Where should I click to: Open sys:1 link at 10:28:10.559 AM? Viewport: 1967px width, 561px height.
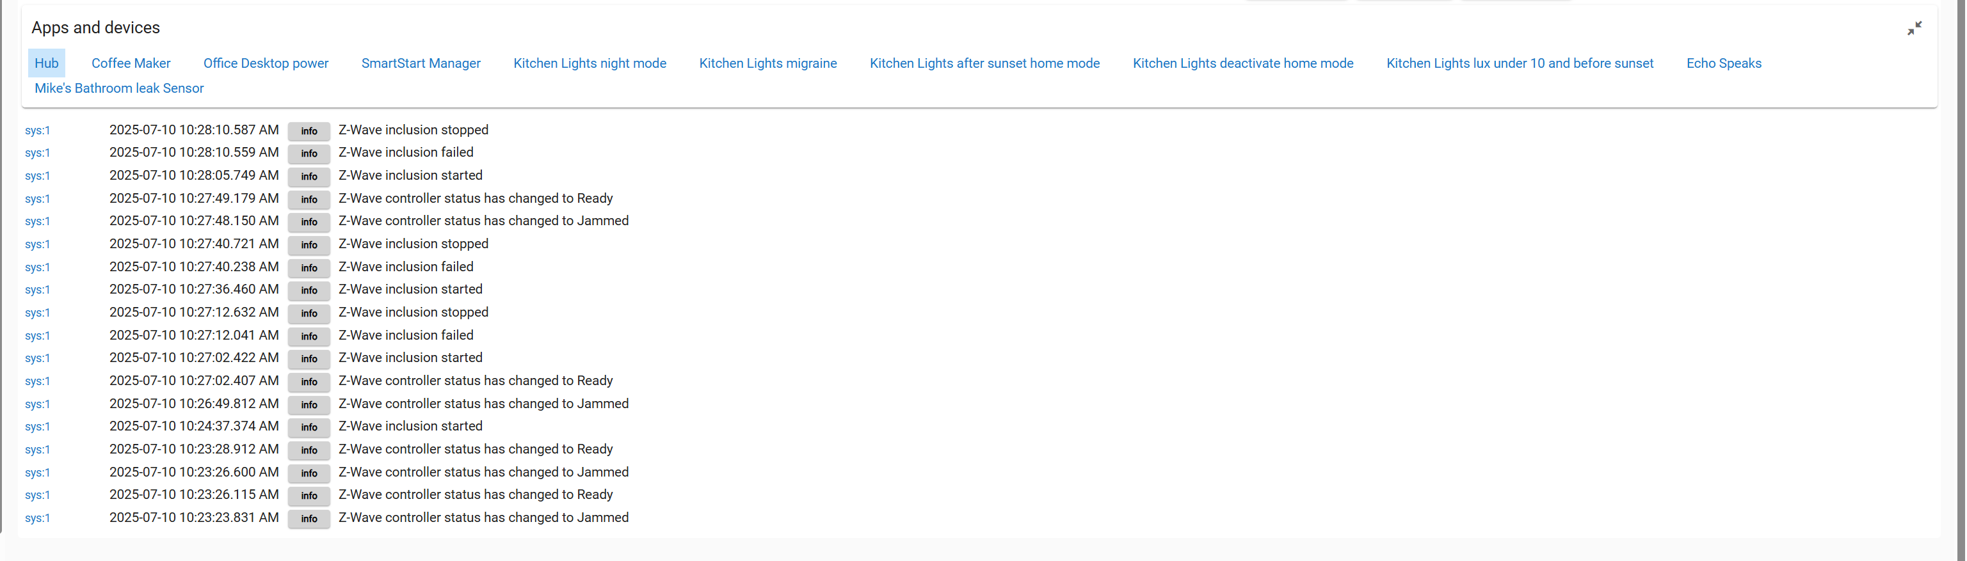37,154
